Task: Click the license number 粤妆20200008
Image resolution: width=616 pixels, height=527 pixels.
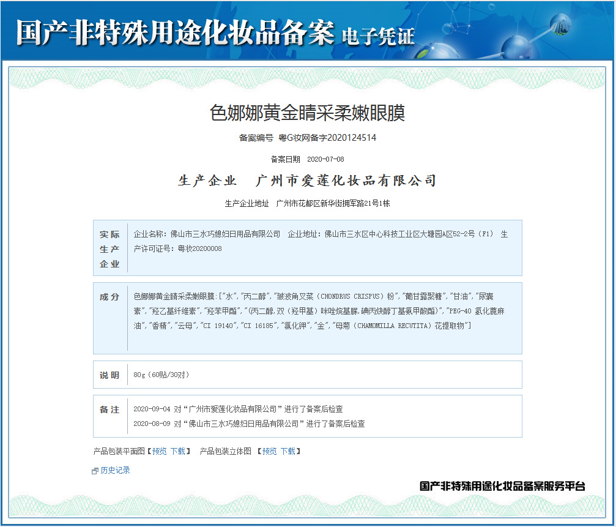Action: click(199, 249)
